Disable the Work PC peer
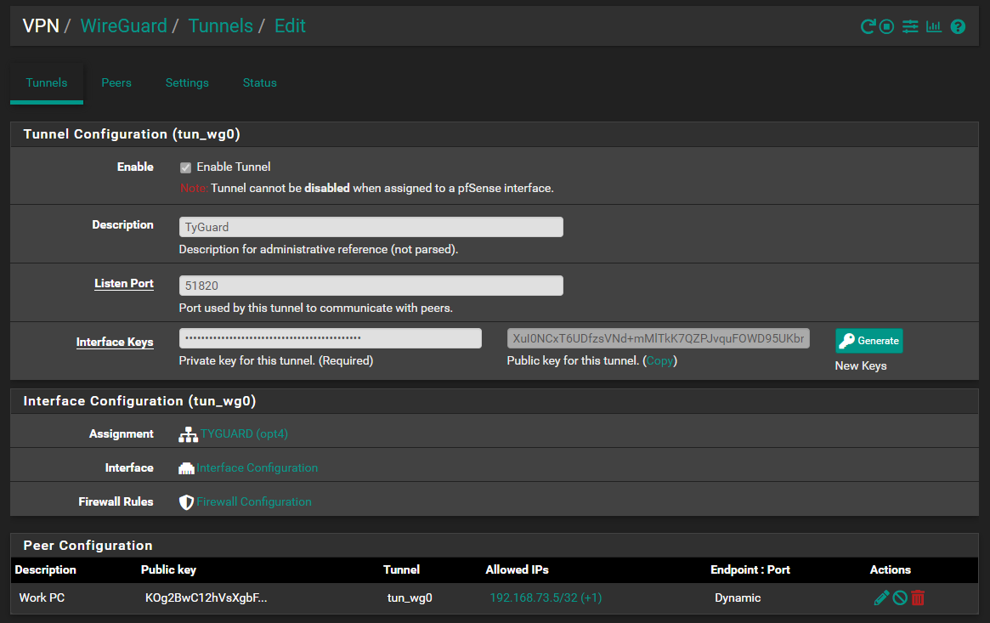The image size is (990, 623). tap(900, 598)
